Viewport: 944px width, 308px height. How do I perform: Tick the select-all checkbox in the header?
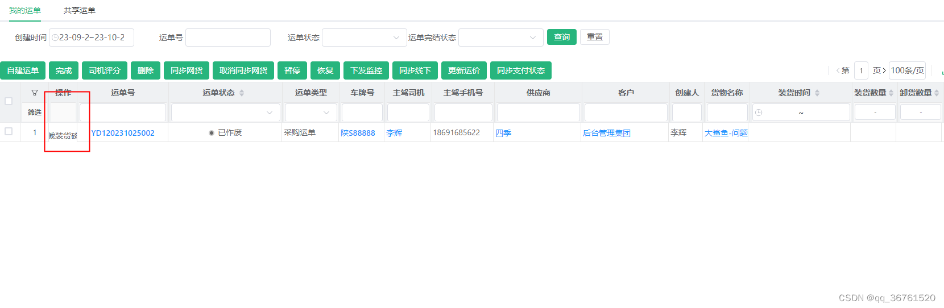pos(9,101)
